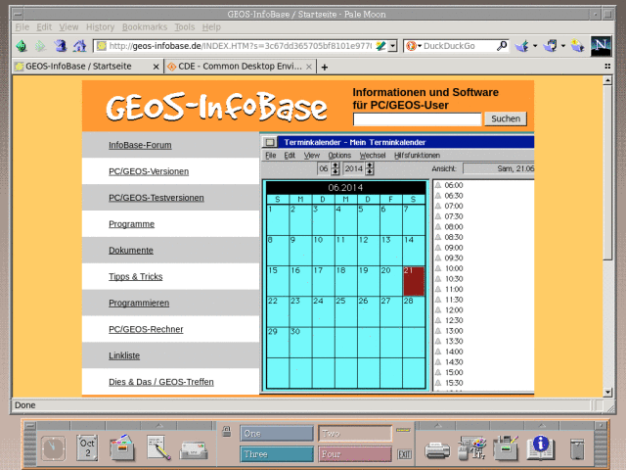Click the Netscape N throbber icon
This screenshot has width=626, height=470.
coord(601,46)
